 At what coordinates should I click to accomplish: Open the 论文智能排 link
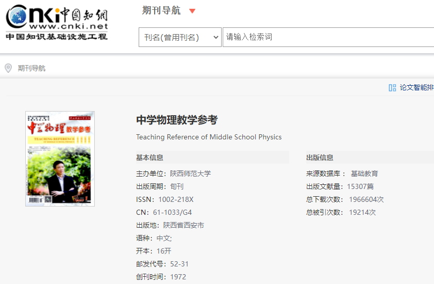click(416, 88)
